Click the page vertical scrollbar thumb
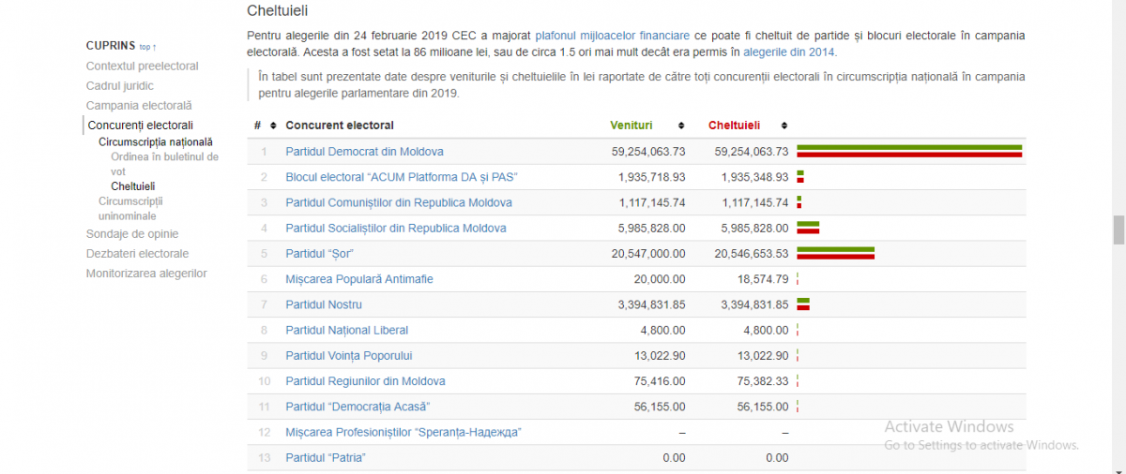The width and height of the screenshot is (1126, 474). [x=1118, y=229]
